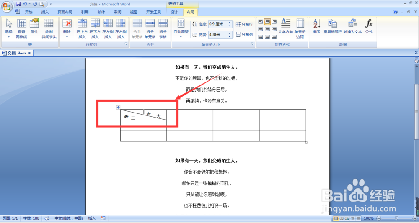This screenshot has height=223, width=419.
Task: Adjust the 高度 height spinner arrows
Action: (x=230, y=24)
